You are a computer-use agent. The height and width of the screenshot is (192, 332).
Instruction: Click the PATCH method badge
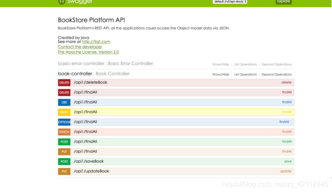(x=64, y=132)
